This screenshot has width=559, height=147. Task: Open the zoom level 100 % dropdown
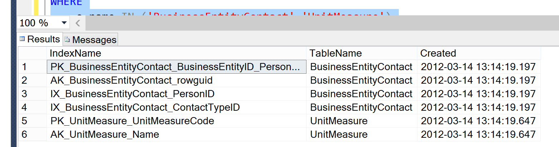point(64,23)
